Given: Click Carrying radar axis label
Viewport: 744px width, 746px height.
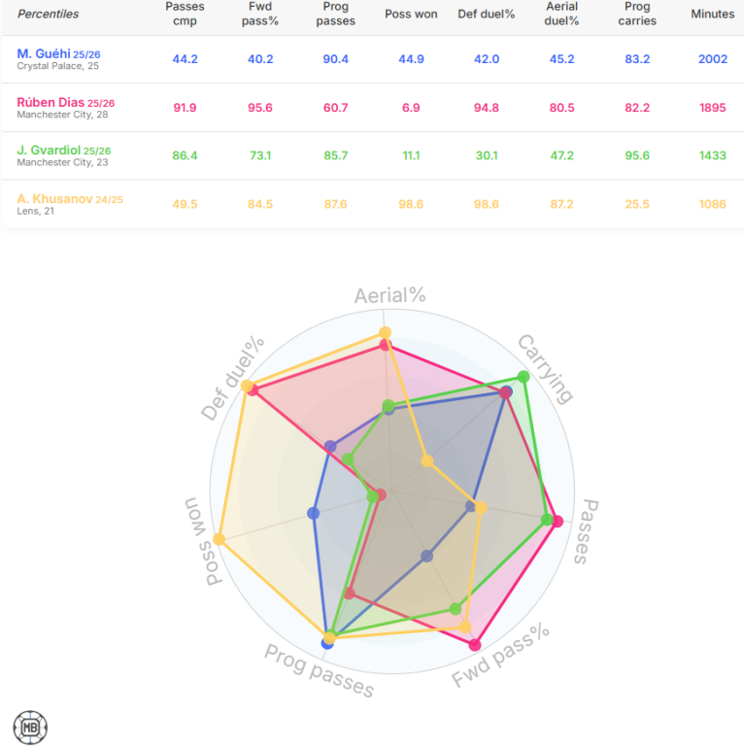Looking at the screenshot, I should pos(546,369).
